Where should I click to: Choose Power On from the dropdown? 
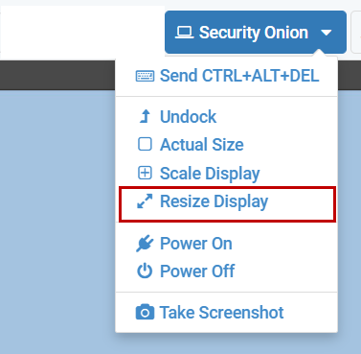pyautogui.click(x=226, y=244)
